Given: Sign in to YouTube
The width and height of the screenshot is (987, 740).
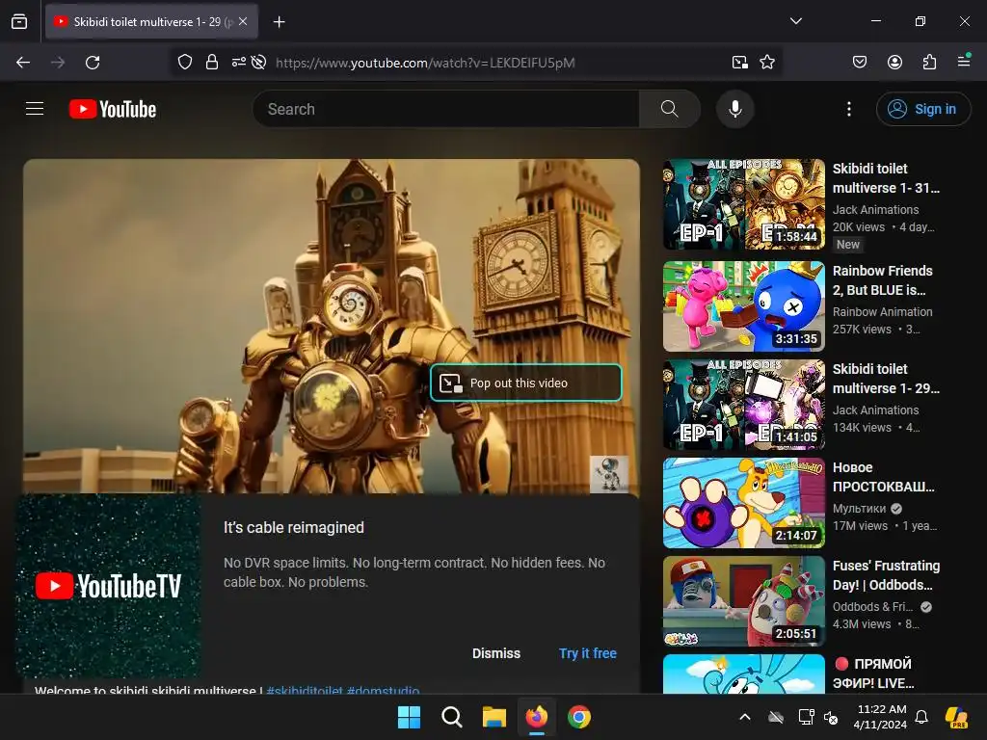Looking at the screenshot, I should (x=922, y=109).
